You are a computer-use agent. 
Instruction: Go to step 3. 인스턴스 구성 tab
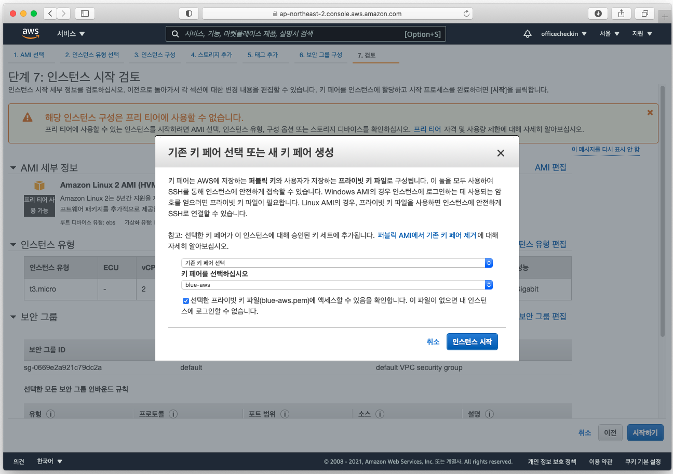click(x=155, y=55)
